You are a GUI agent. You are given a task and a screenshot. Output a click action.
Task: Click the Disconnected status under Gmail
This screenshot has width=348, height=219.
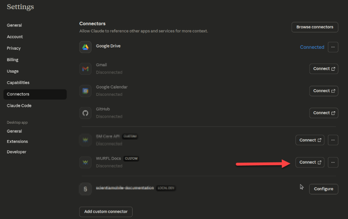pyautogui.click(x=109, y=73)
